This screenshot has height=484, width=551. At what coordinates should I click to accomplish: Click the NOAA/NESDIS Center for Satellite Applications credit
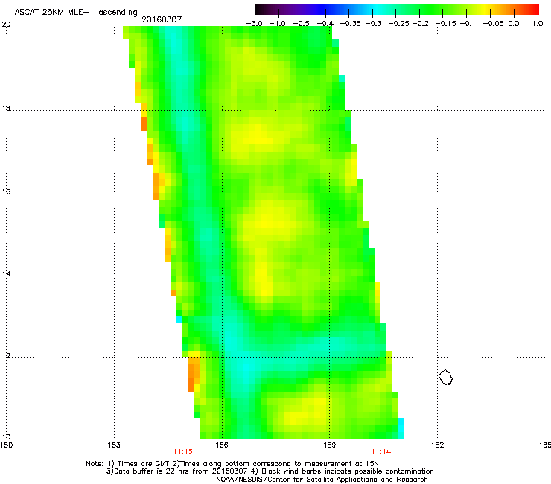(322, 480)
